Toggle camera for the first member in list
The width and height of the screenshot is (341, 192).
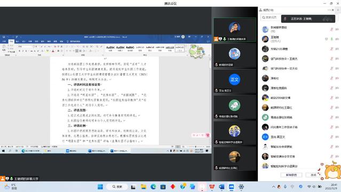[337, 29]
